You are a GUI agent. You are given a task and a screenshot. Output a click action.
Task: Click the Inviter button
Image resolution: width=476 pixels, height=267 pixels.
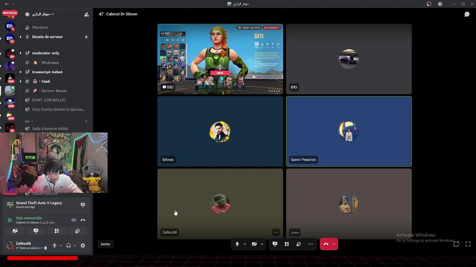pos(106,244)
